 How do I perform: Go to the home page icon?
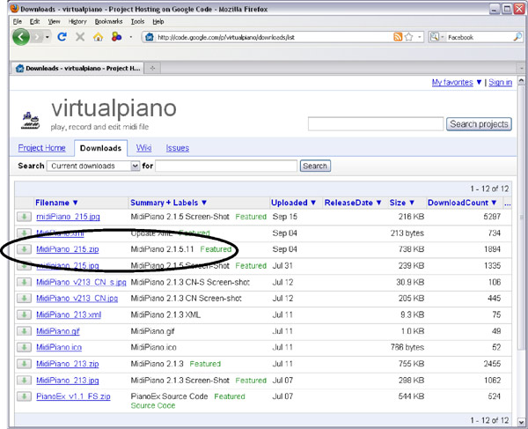click(98, 36)
